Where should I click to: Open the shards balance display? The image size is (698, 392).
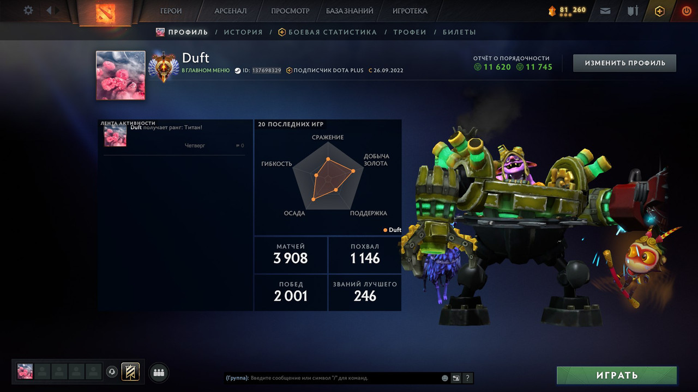567,10
